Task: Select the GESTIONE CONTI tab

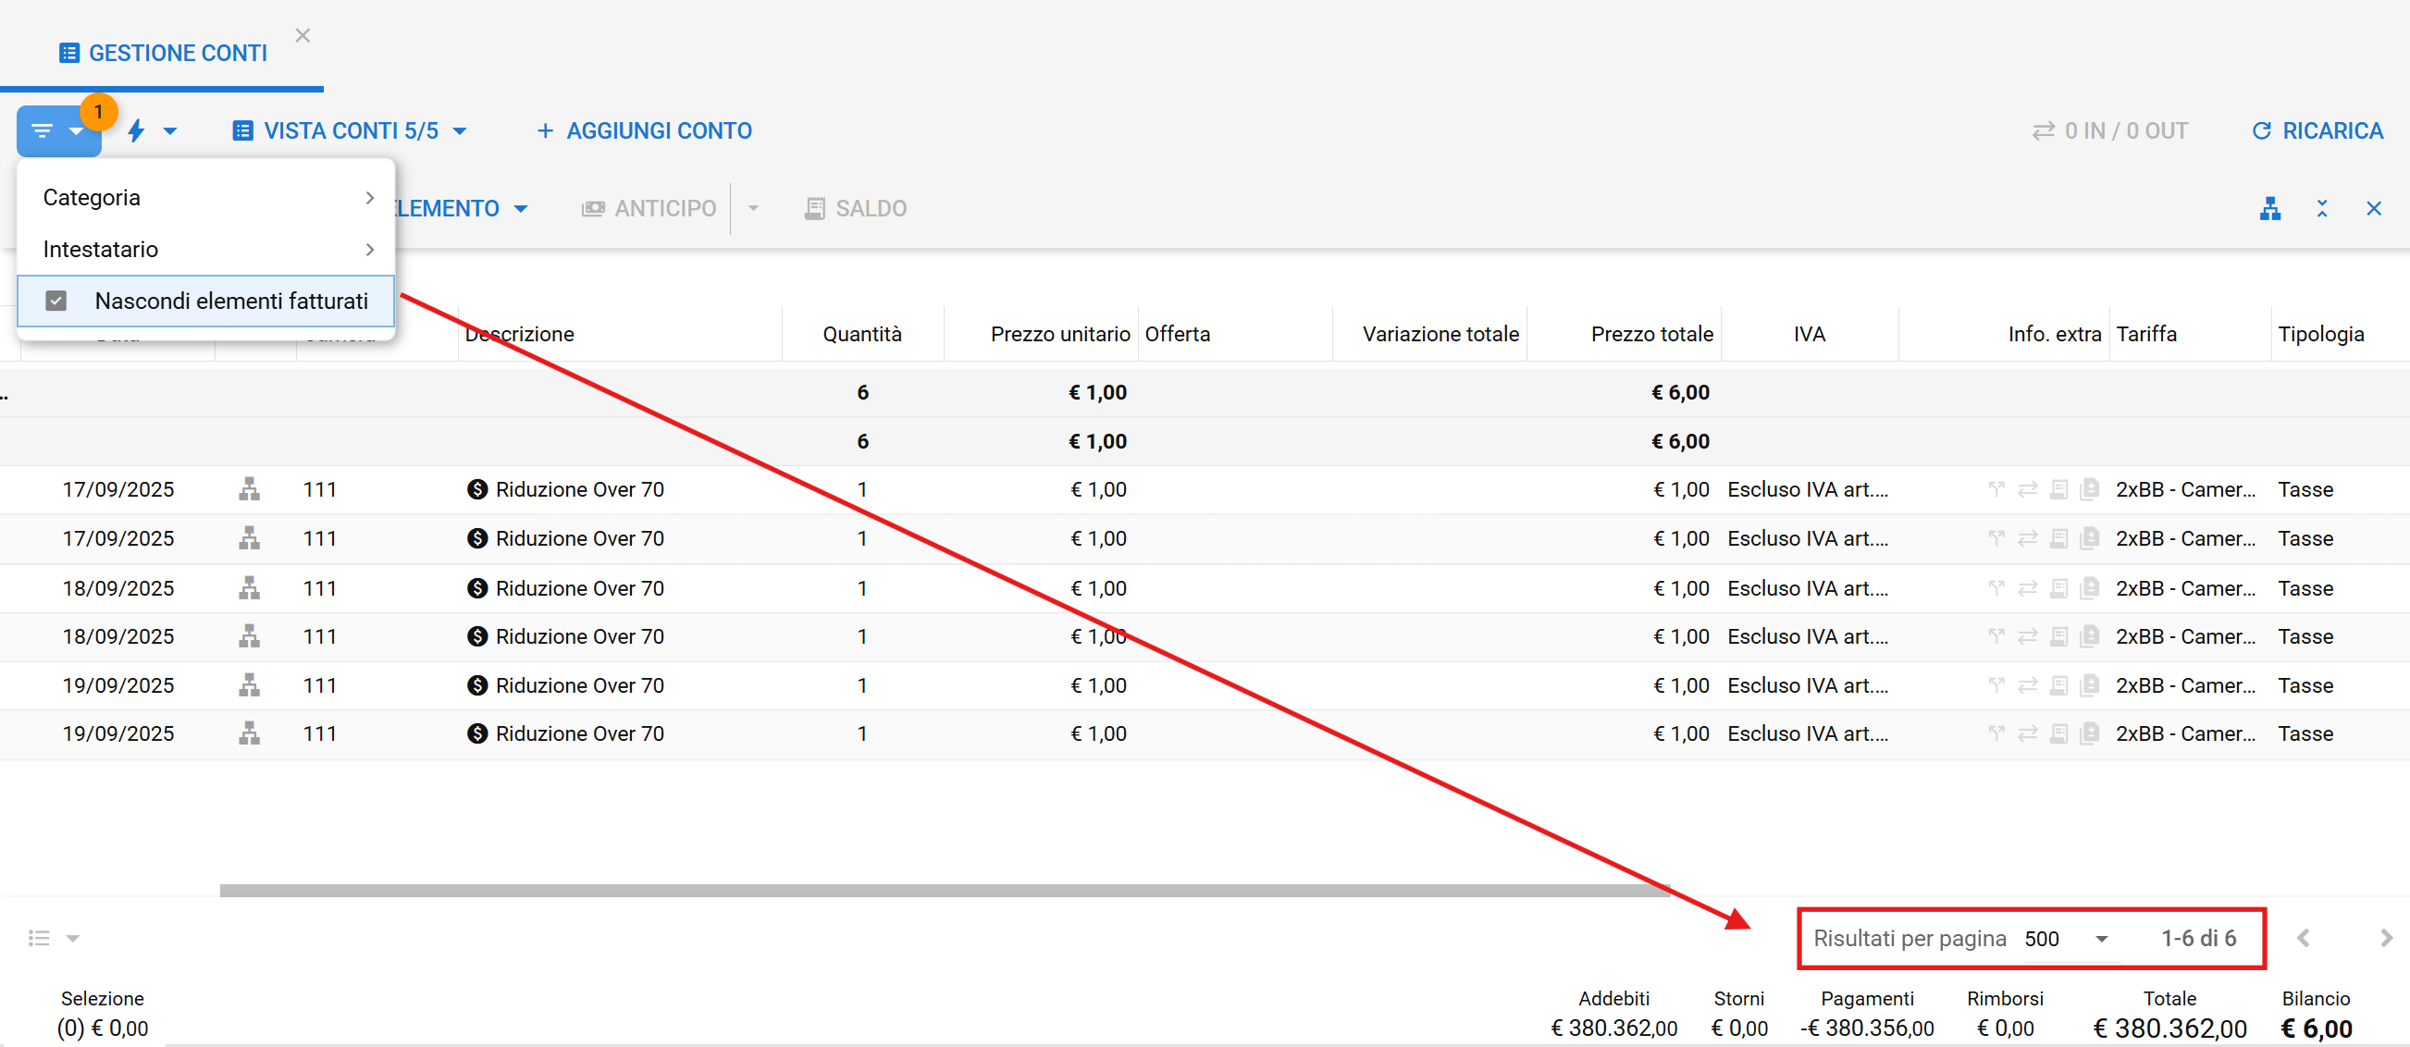Action: coord(164,54)
